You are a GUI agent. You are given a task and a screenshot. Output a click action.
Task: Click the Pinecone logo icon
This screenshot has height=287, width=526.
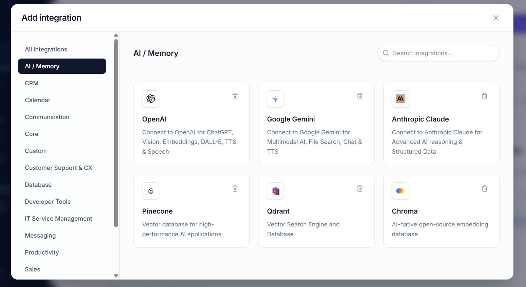(151, 191)
